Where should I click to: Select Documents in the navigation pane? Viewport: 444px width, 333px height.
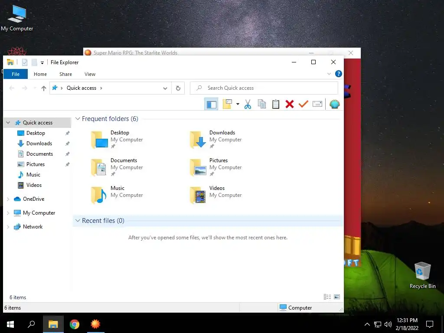39,154
